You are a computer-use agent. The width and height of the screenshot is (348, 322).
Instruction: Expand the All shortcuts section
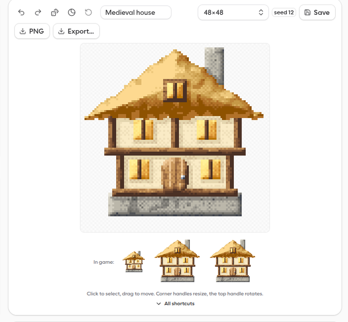tap(176, 304)
